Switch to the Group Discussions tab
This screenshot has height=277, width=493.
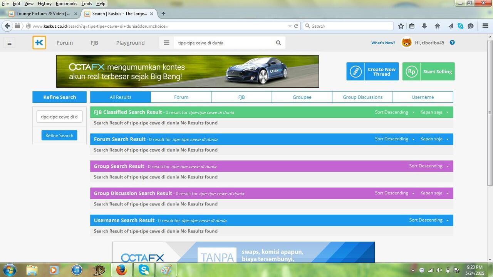tap(362, 97)
